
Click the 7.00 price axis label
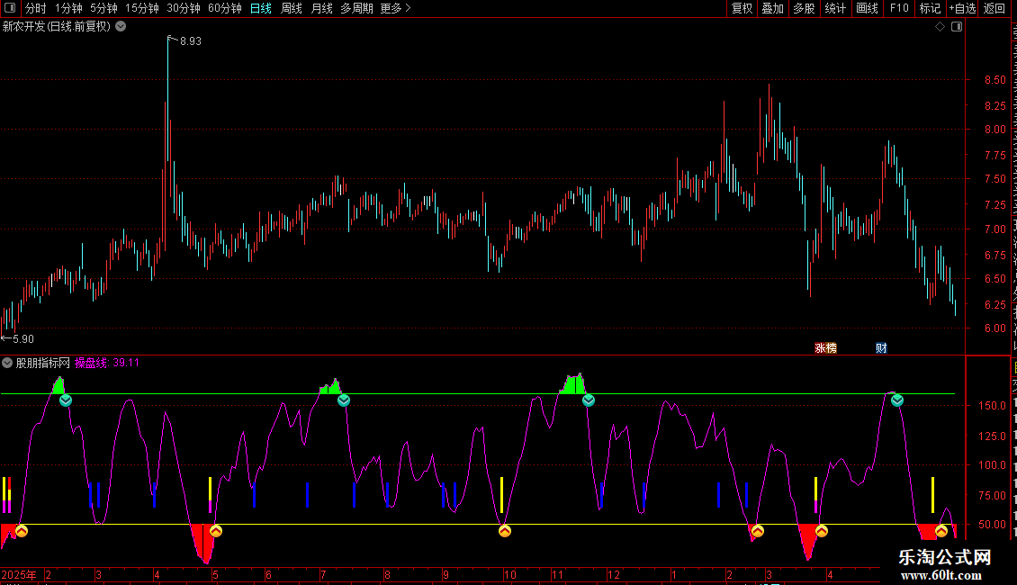pyautogui.click(x=994, y=229)
